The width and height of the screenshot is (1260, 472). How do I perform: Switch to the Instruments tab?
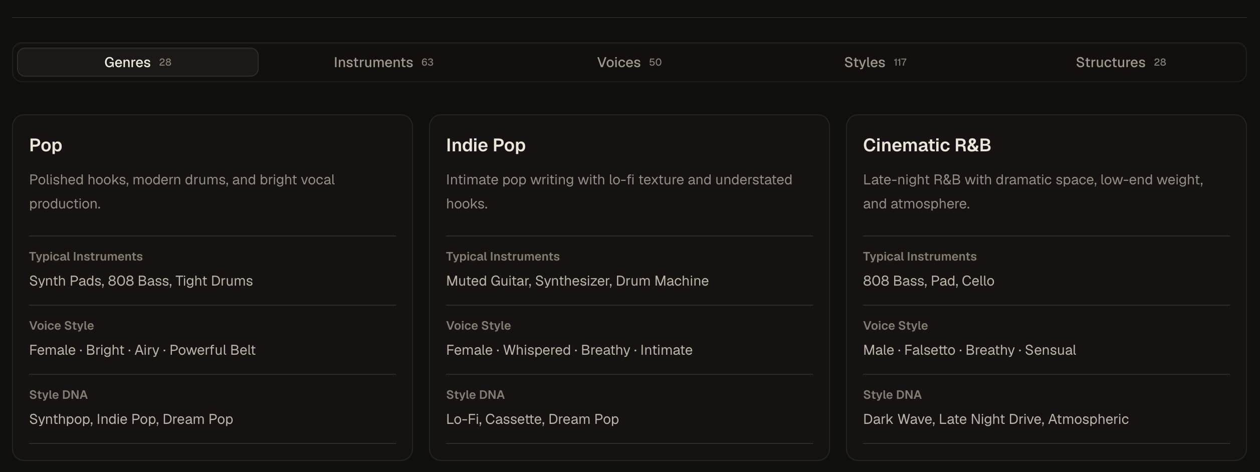tap(383, 62)
